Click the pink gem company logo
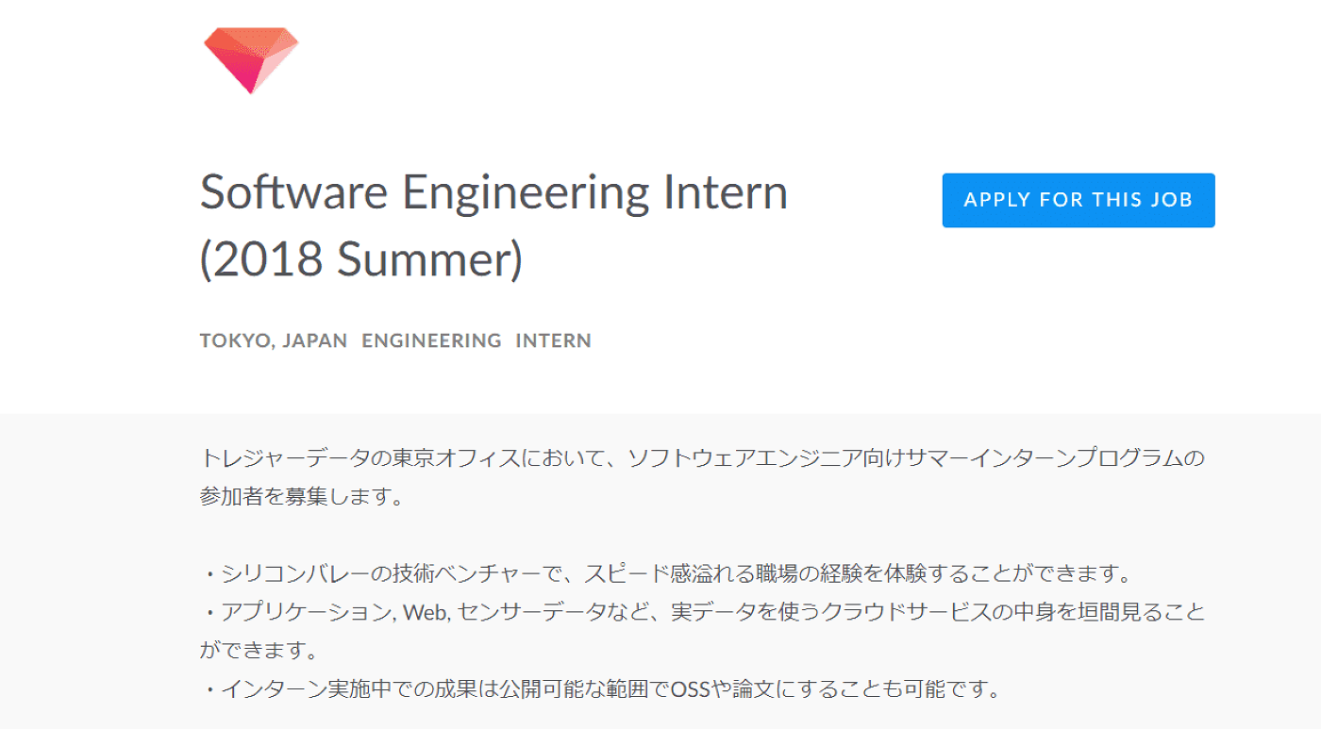Image resolution: width=1321 pixels, height=729 pixels. (x=251, y=60)
